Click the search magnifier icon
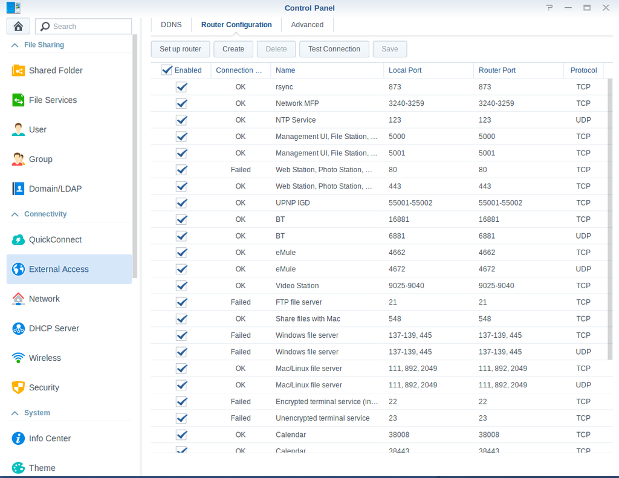The image size is (619, 478). click(x=45, y=27)
